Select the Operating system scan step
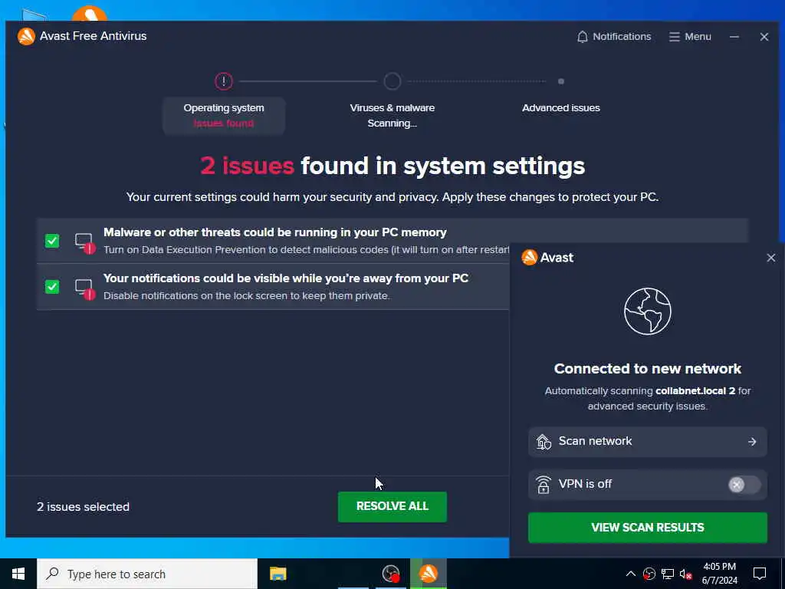Screen dimensions: 785x589 tap(224, 116)
